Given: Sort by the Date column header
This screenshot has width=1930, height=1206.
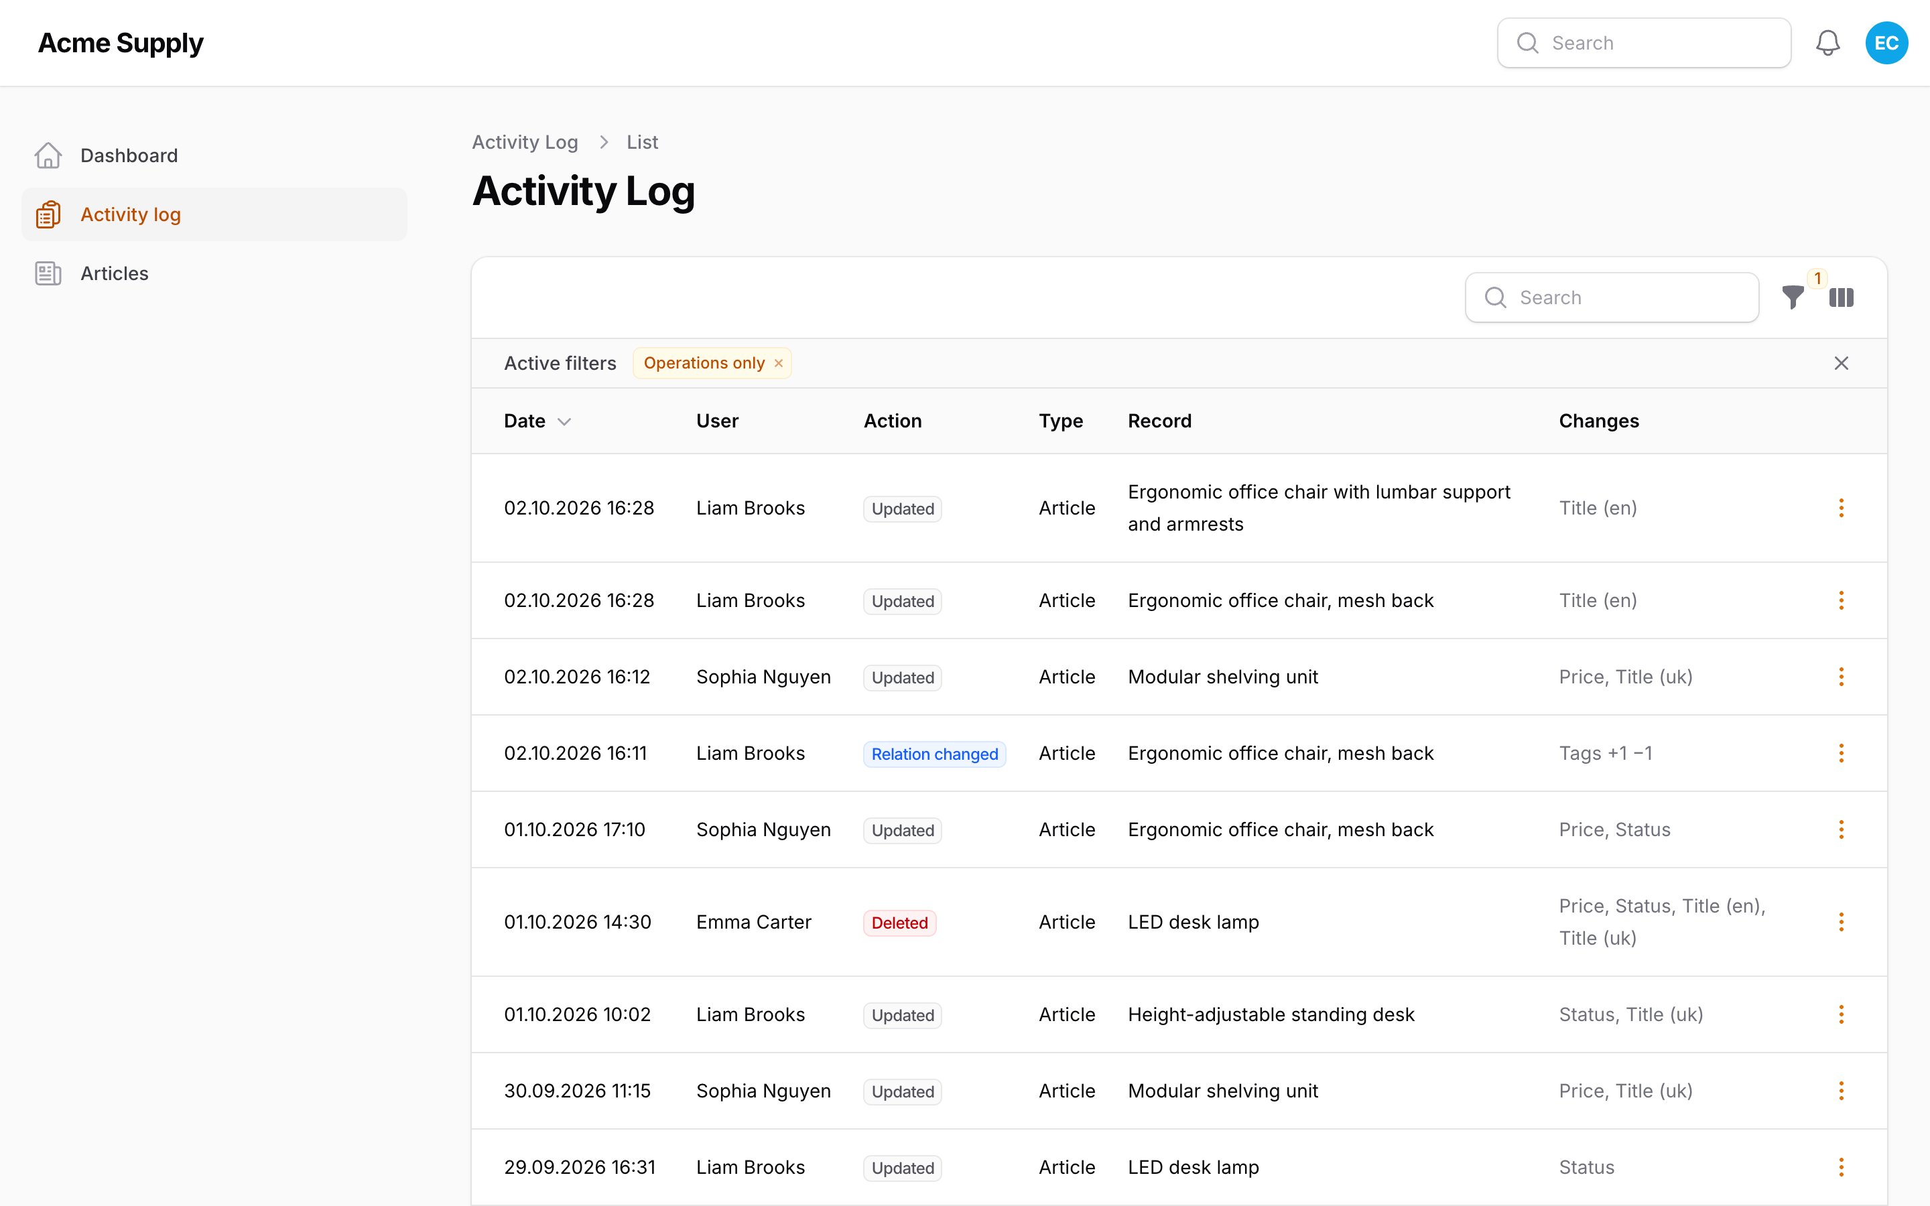Looking at the screenshot, I should point(537,421).
